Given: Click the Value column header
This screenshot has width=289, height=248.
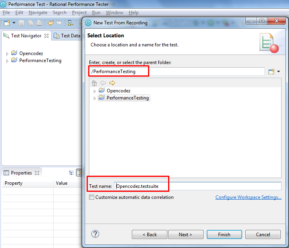Looking at the screenshot, I should [68, 183].
